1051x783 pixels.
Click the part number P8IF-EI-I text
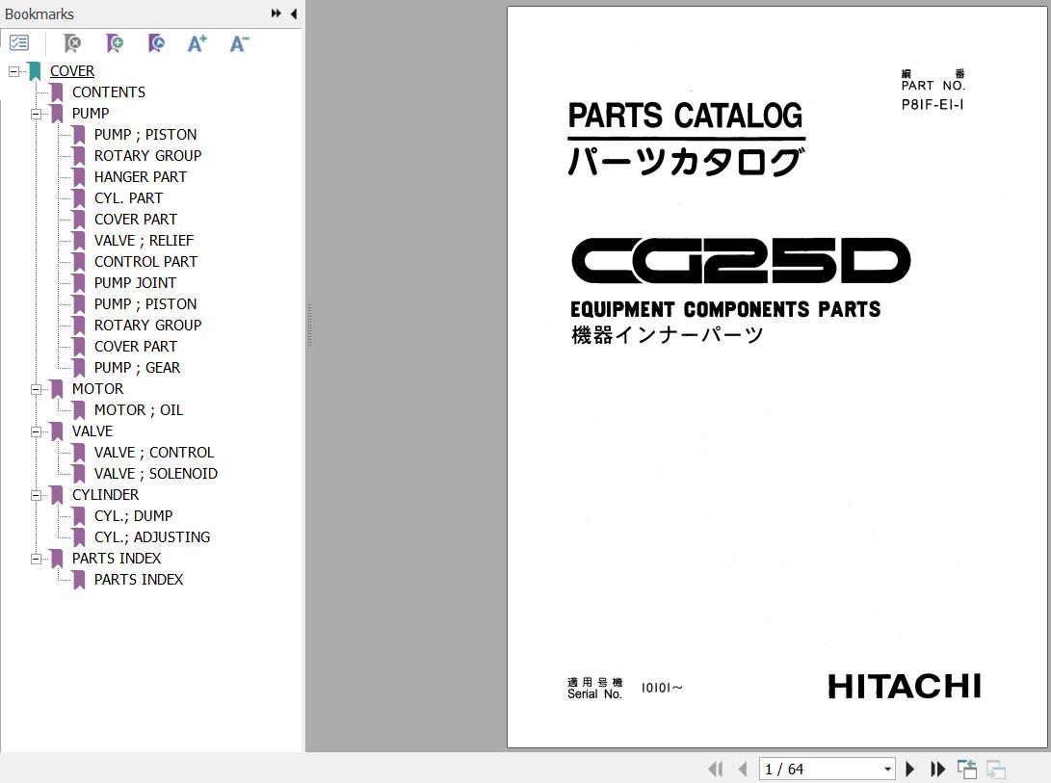(933, 105)
